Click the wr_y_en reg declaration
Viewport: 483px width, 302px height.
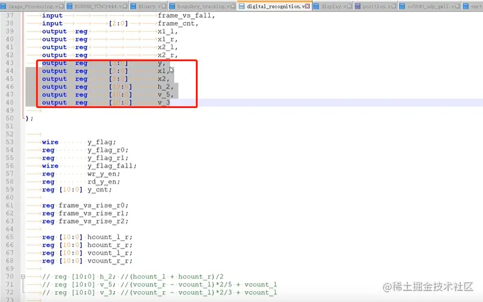click(104, 174)
